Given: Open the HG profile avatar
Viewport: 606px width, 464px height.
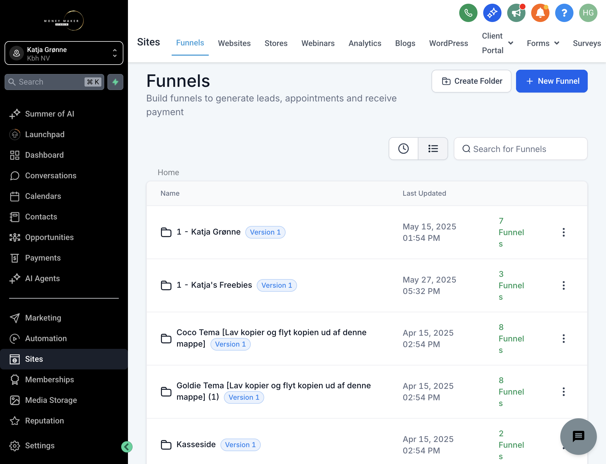Looking at the screenshot, I should pyautogui.click(x=588, y=13).
